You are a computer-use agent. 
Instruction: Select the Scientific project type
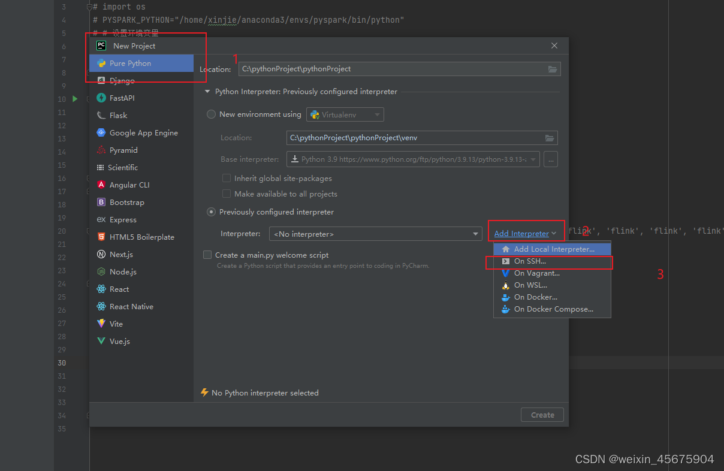click(129, 167)
